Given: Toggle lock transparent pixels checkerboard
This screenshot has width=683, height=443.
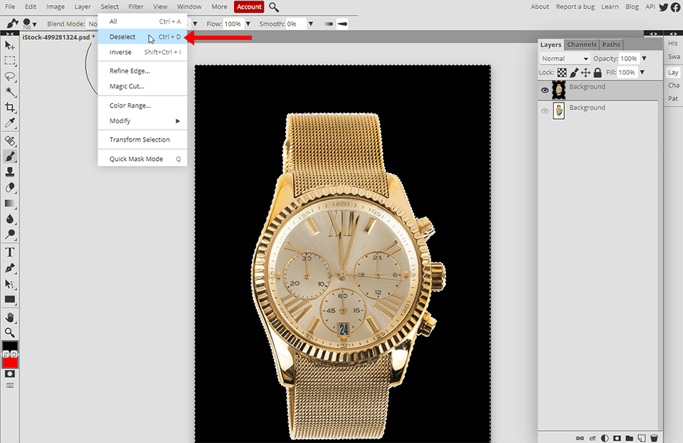Looking at the screenshot, I should point(561,73).
